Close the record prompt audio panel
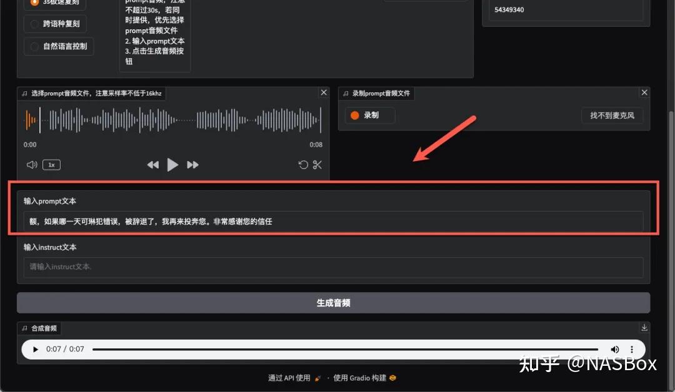The image size is (675, 392). [644, 92]
